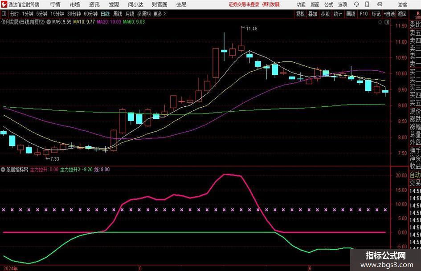The height and width of the screenshot is (271, 421).
Task: Open the mail envelope icon
Action: tap(380, 4)
